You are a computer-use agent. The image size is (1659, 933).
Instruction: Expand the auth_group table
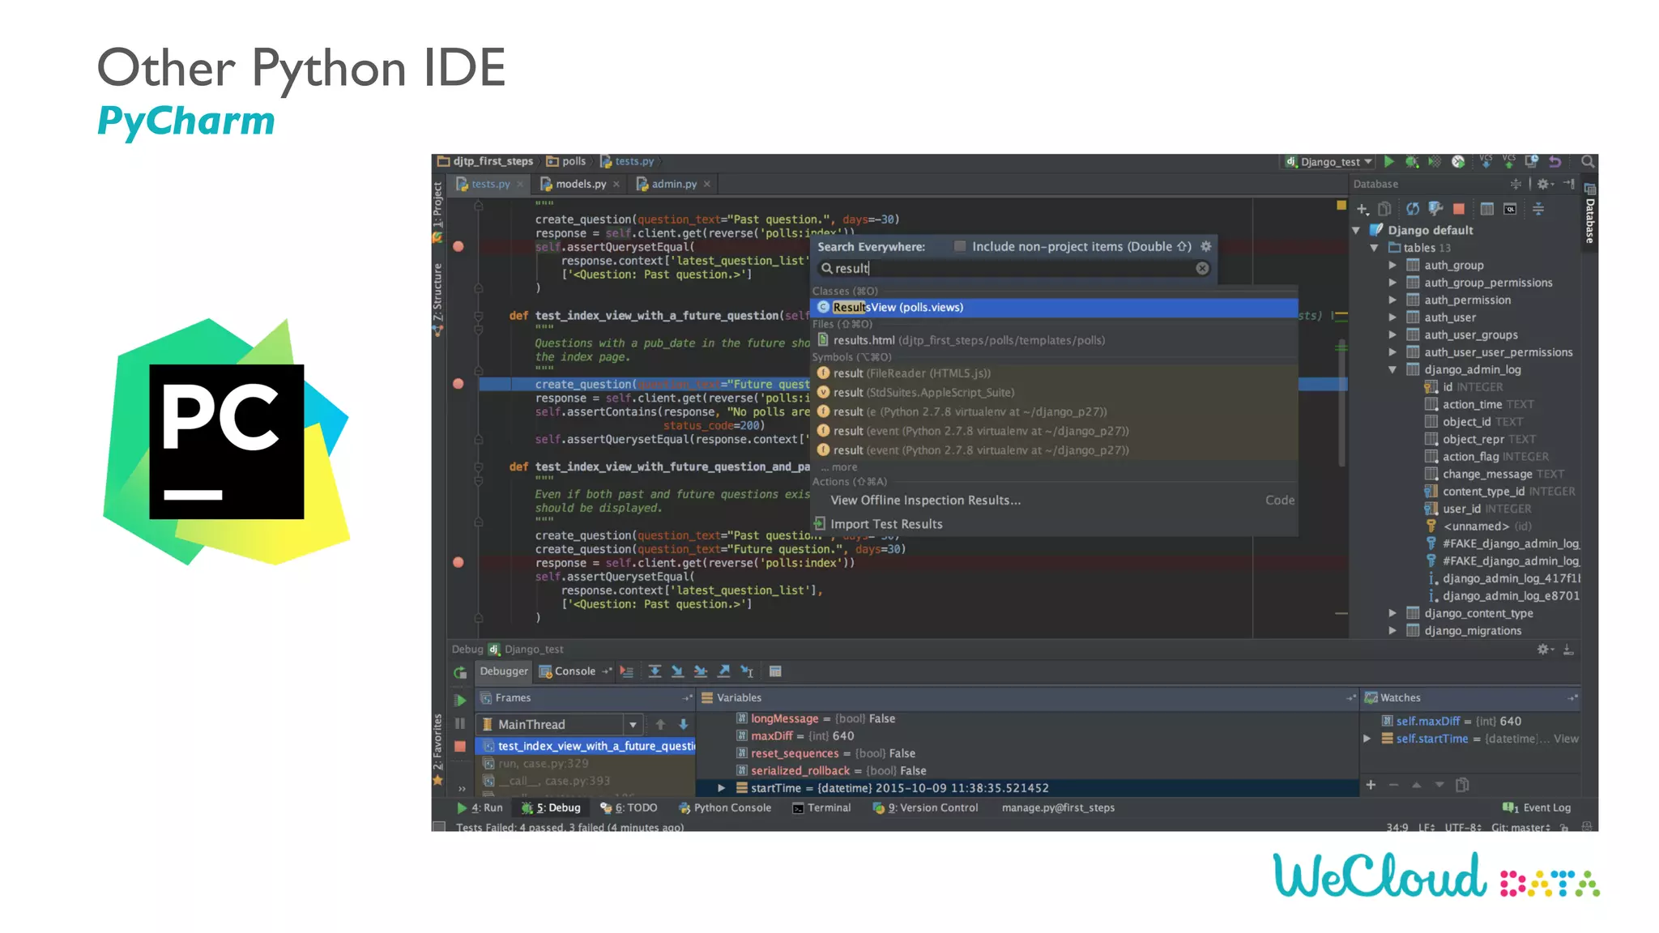tap(1392, 265)
